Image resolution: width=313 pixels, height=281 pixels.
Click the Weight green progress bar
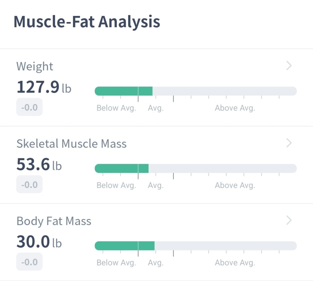click(123, 91)
